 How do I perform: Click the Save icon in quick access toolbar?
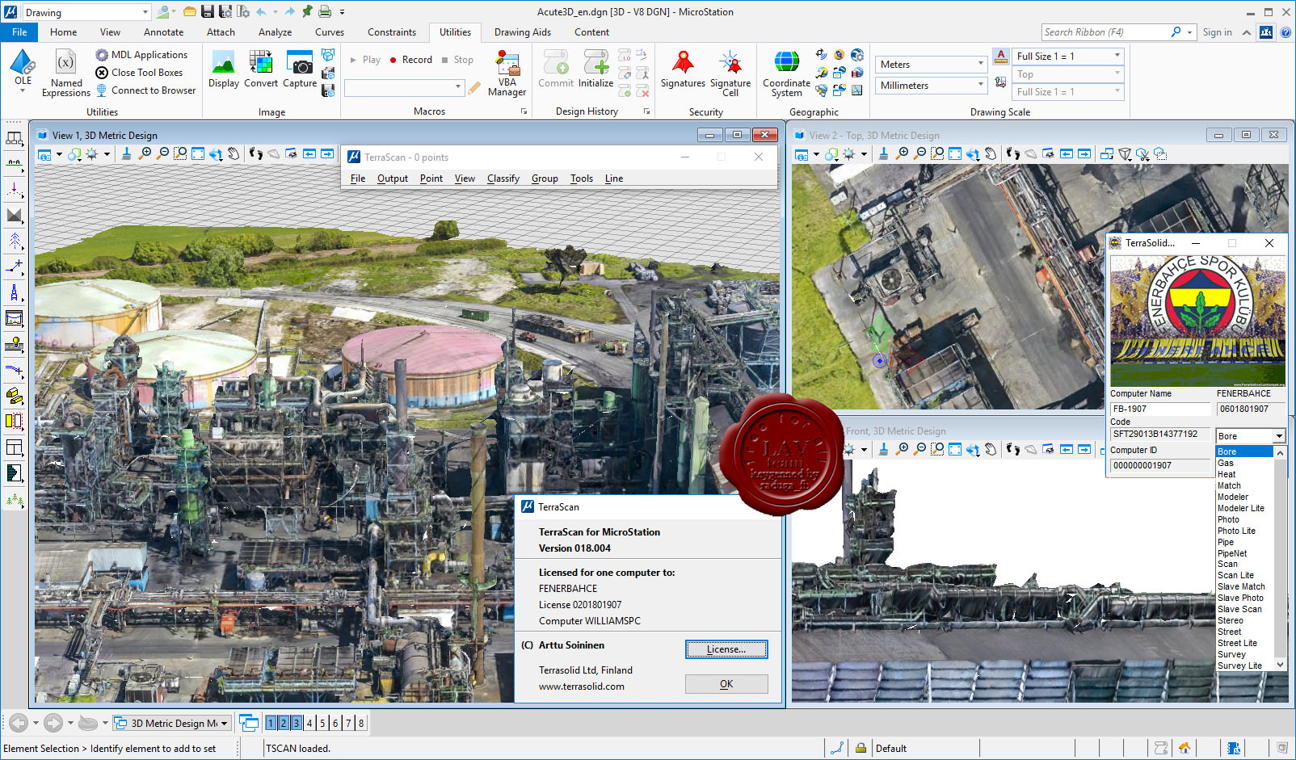point(208,11)
